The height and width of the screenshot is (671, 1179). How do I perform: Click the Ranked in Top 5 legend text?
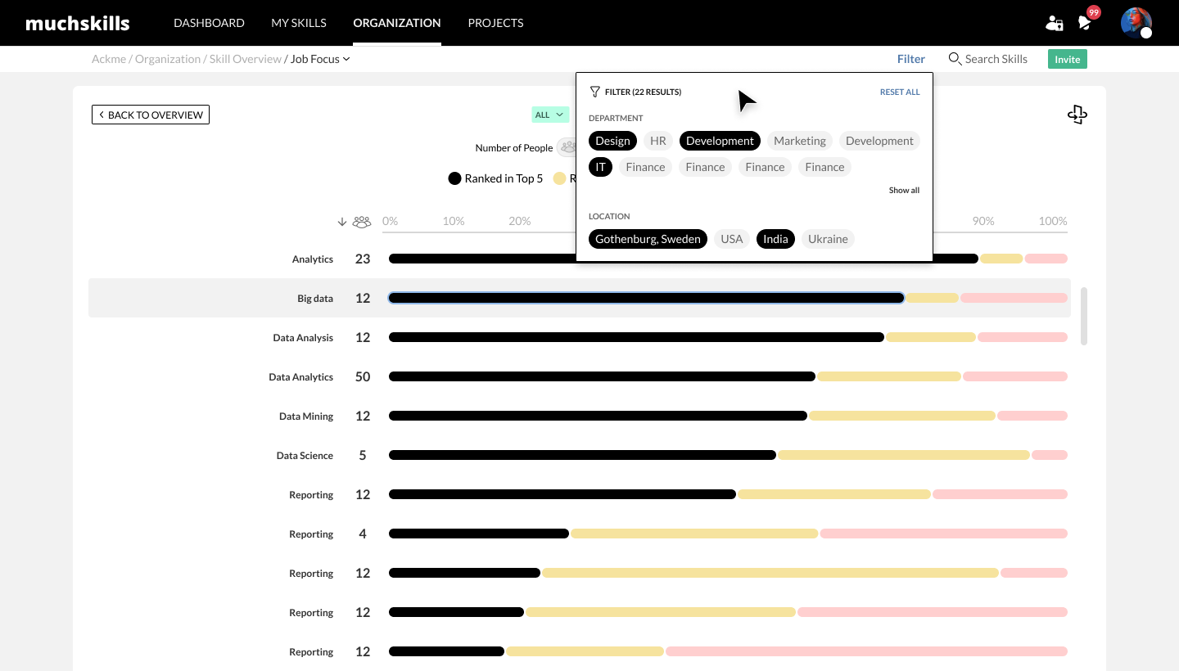(504, 178)
